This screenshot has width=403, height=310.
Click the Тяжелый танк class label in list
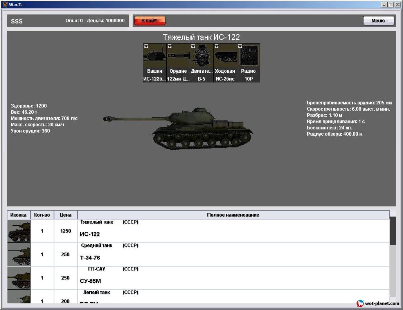pos(97,222)
